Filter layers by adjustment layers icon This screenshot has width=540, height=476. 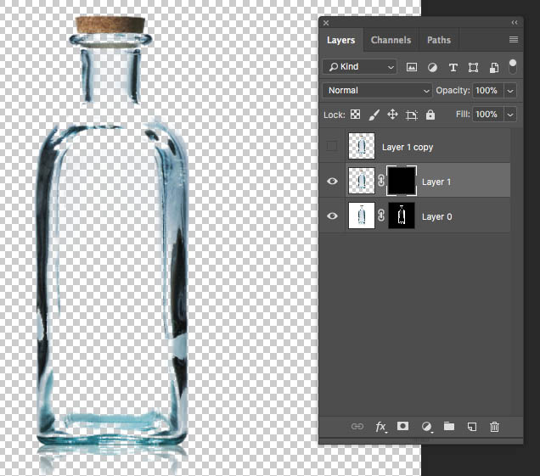coord(432,68)
